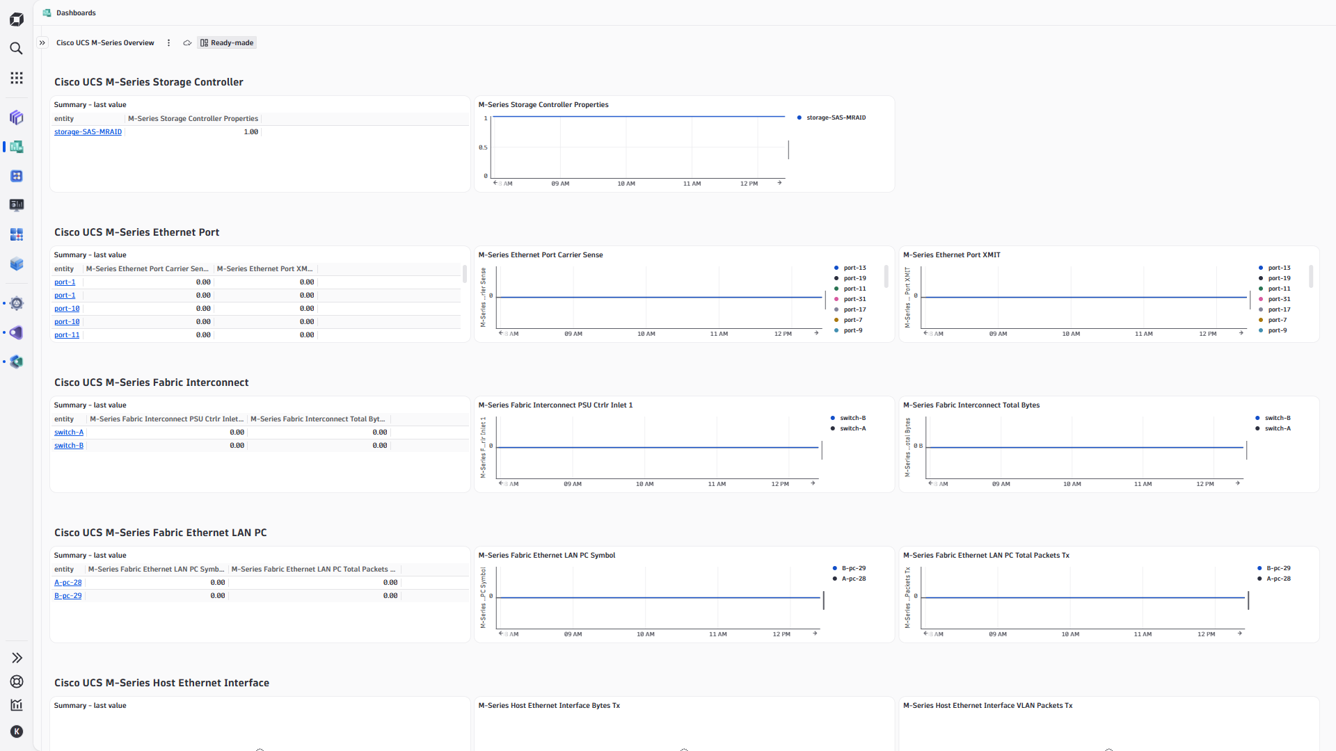Click the 1.00 value for storage-SAS-MRAID
This screenshot has height=751, width=1336.
tap(251, 132)
